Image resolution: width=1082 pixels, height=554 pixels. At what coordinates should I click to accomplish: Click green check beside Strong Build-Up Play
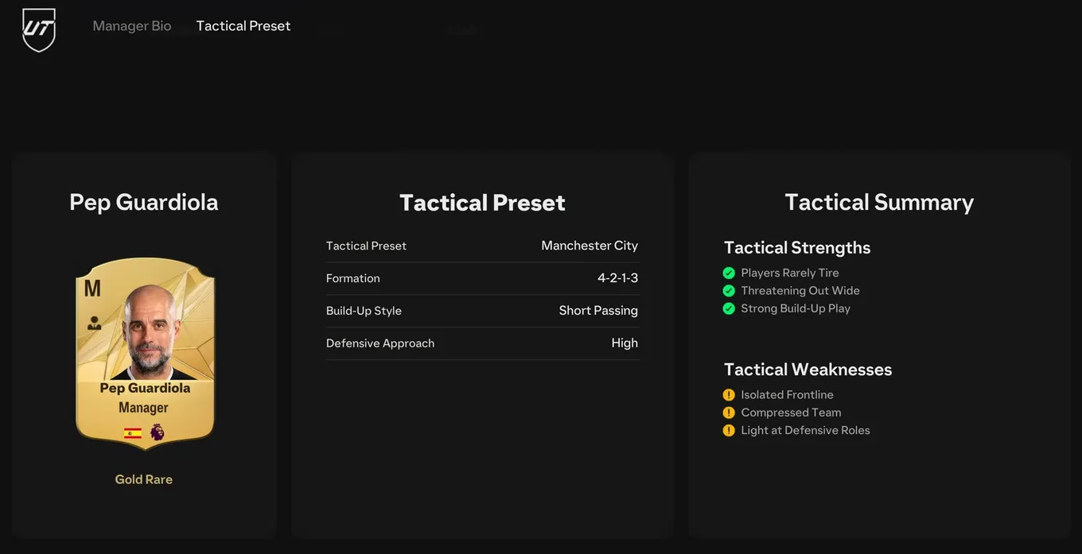(x=729, y=308)
